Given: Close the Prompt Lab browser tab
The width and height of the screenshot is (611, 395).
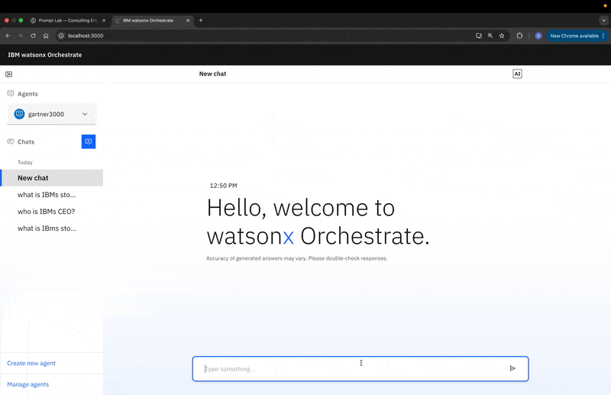Looking at the screenshot, I should [104, 21].
